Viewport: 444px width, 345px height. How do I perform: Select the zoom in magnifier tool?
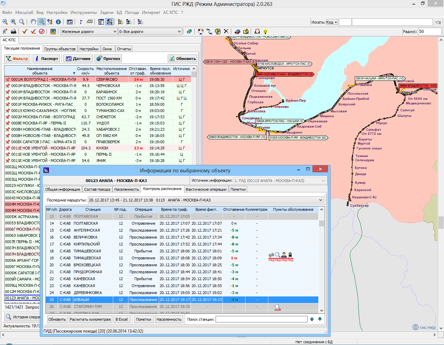pos(13,22)
